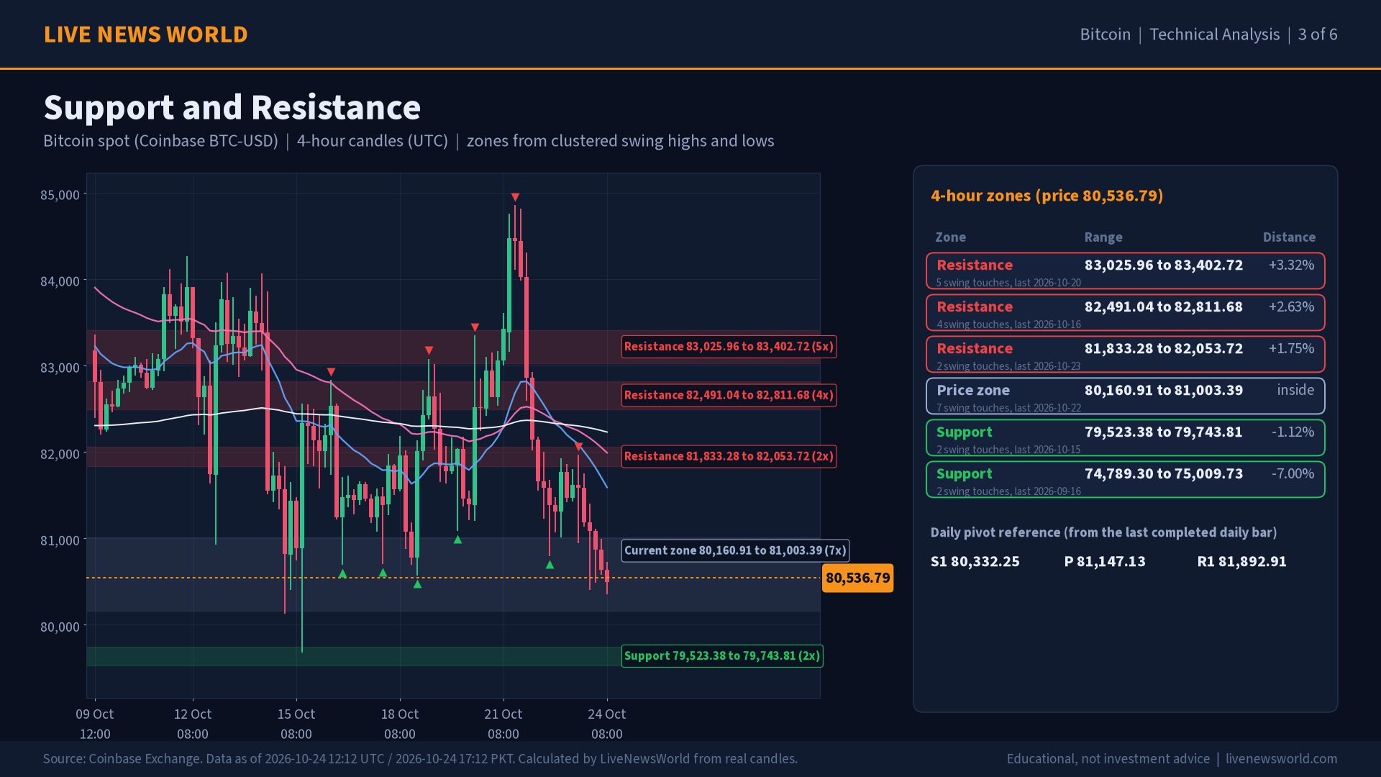Screen dimensions: 1381x777
Task: Select the Resistance 81,833.28 to 82,053.72 table row
Action: coord(1126,355)
